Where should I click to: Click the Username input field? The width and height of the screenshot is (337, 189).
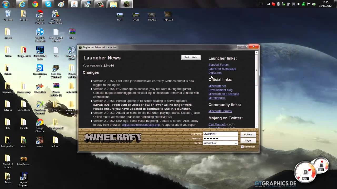220,134
